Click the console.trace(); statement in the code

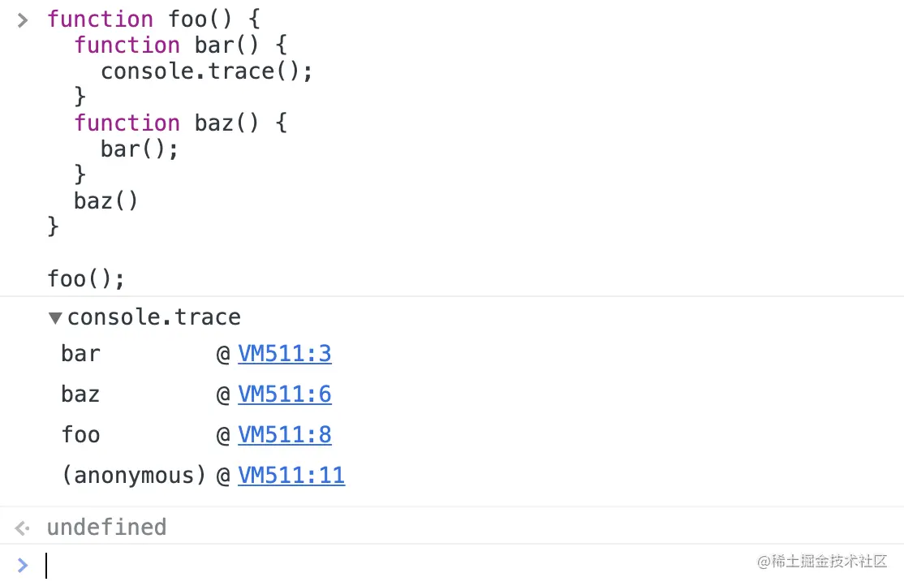pyautogui.click(x=206, y=71)
